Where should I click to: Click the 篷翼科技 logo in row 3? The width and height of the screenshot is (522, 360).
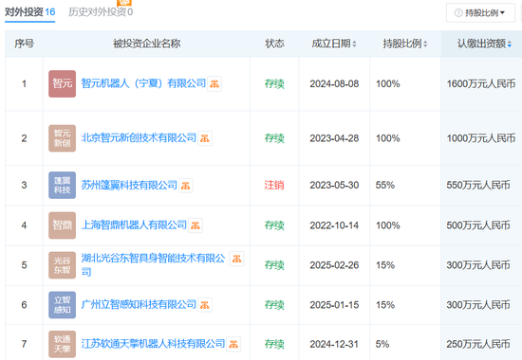click(x=63, y=185)
